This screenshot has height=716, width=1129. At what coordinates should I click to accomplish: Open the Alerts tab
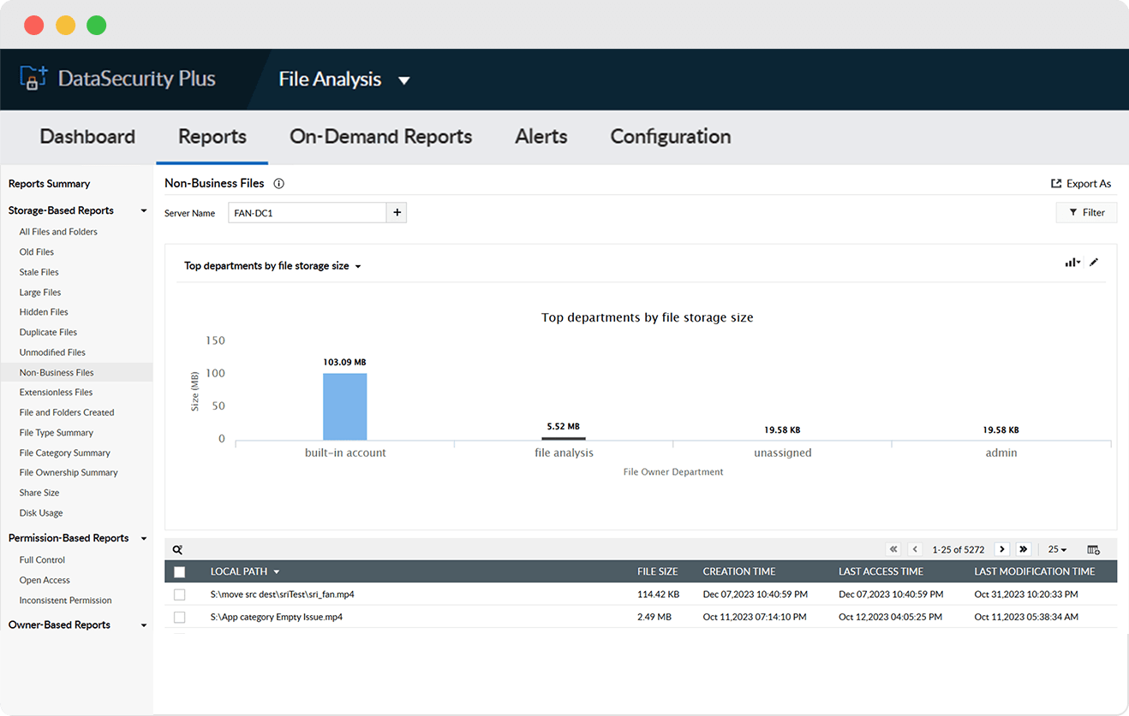(x=541, y=137)
